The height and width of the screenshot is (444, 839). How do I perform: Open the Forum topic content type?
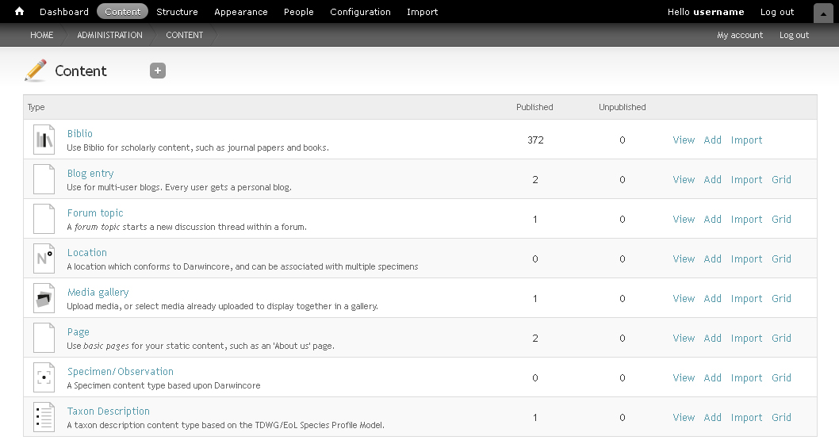pos(95,213)
